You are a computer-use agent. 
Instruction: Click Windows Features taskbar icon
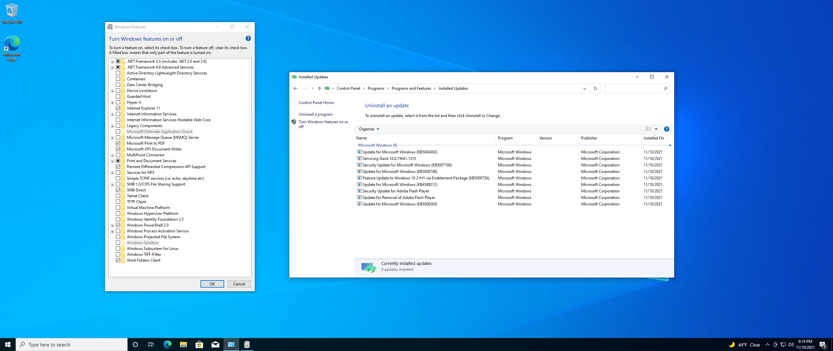[x=247, y=344]
